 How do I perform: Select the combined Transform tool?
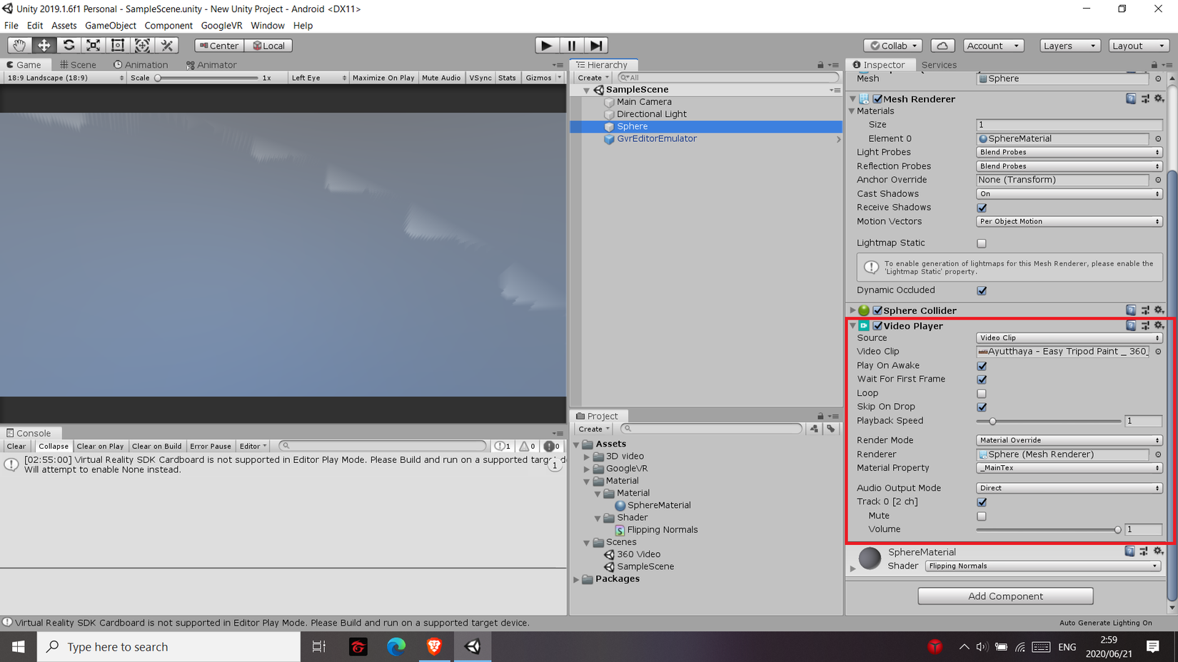tap(142, 46)
